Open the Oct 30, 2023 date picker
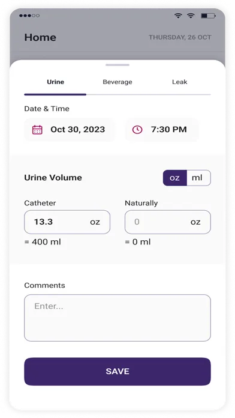 click(x=69, y=130)
